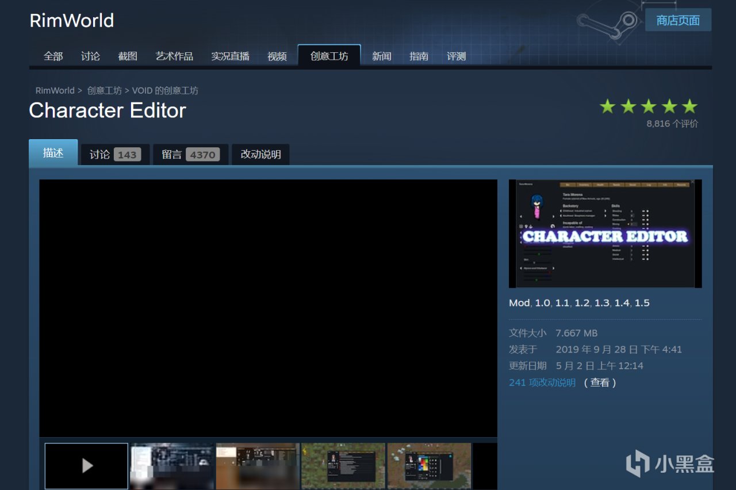The height and width of the screenshot is (490, 736).
Task: View the 视频 videos tab
Action: click(277, 56)
